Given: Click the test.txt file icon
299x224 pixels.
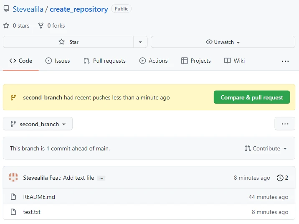Looking at the screenshot, I should (13, 212).
